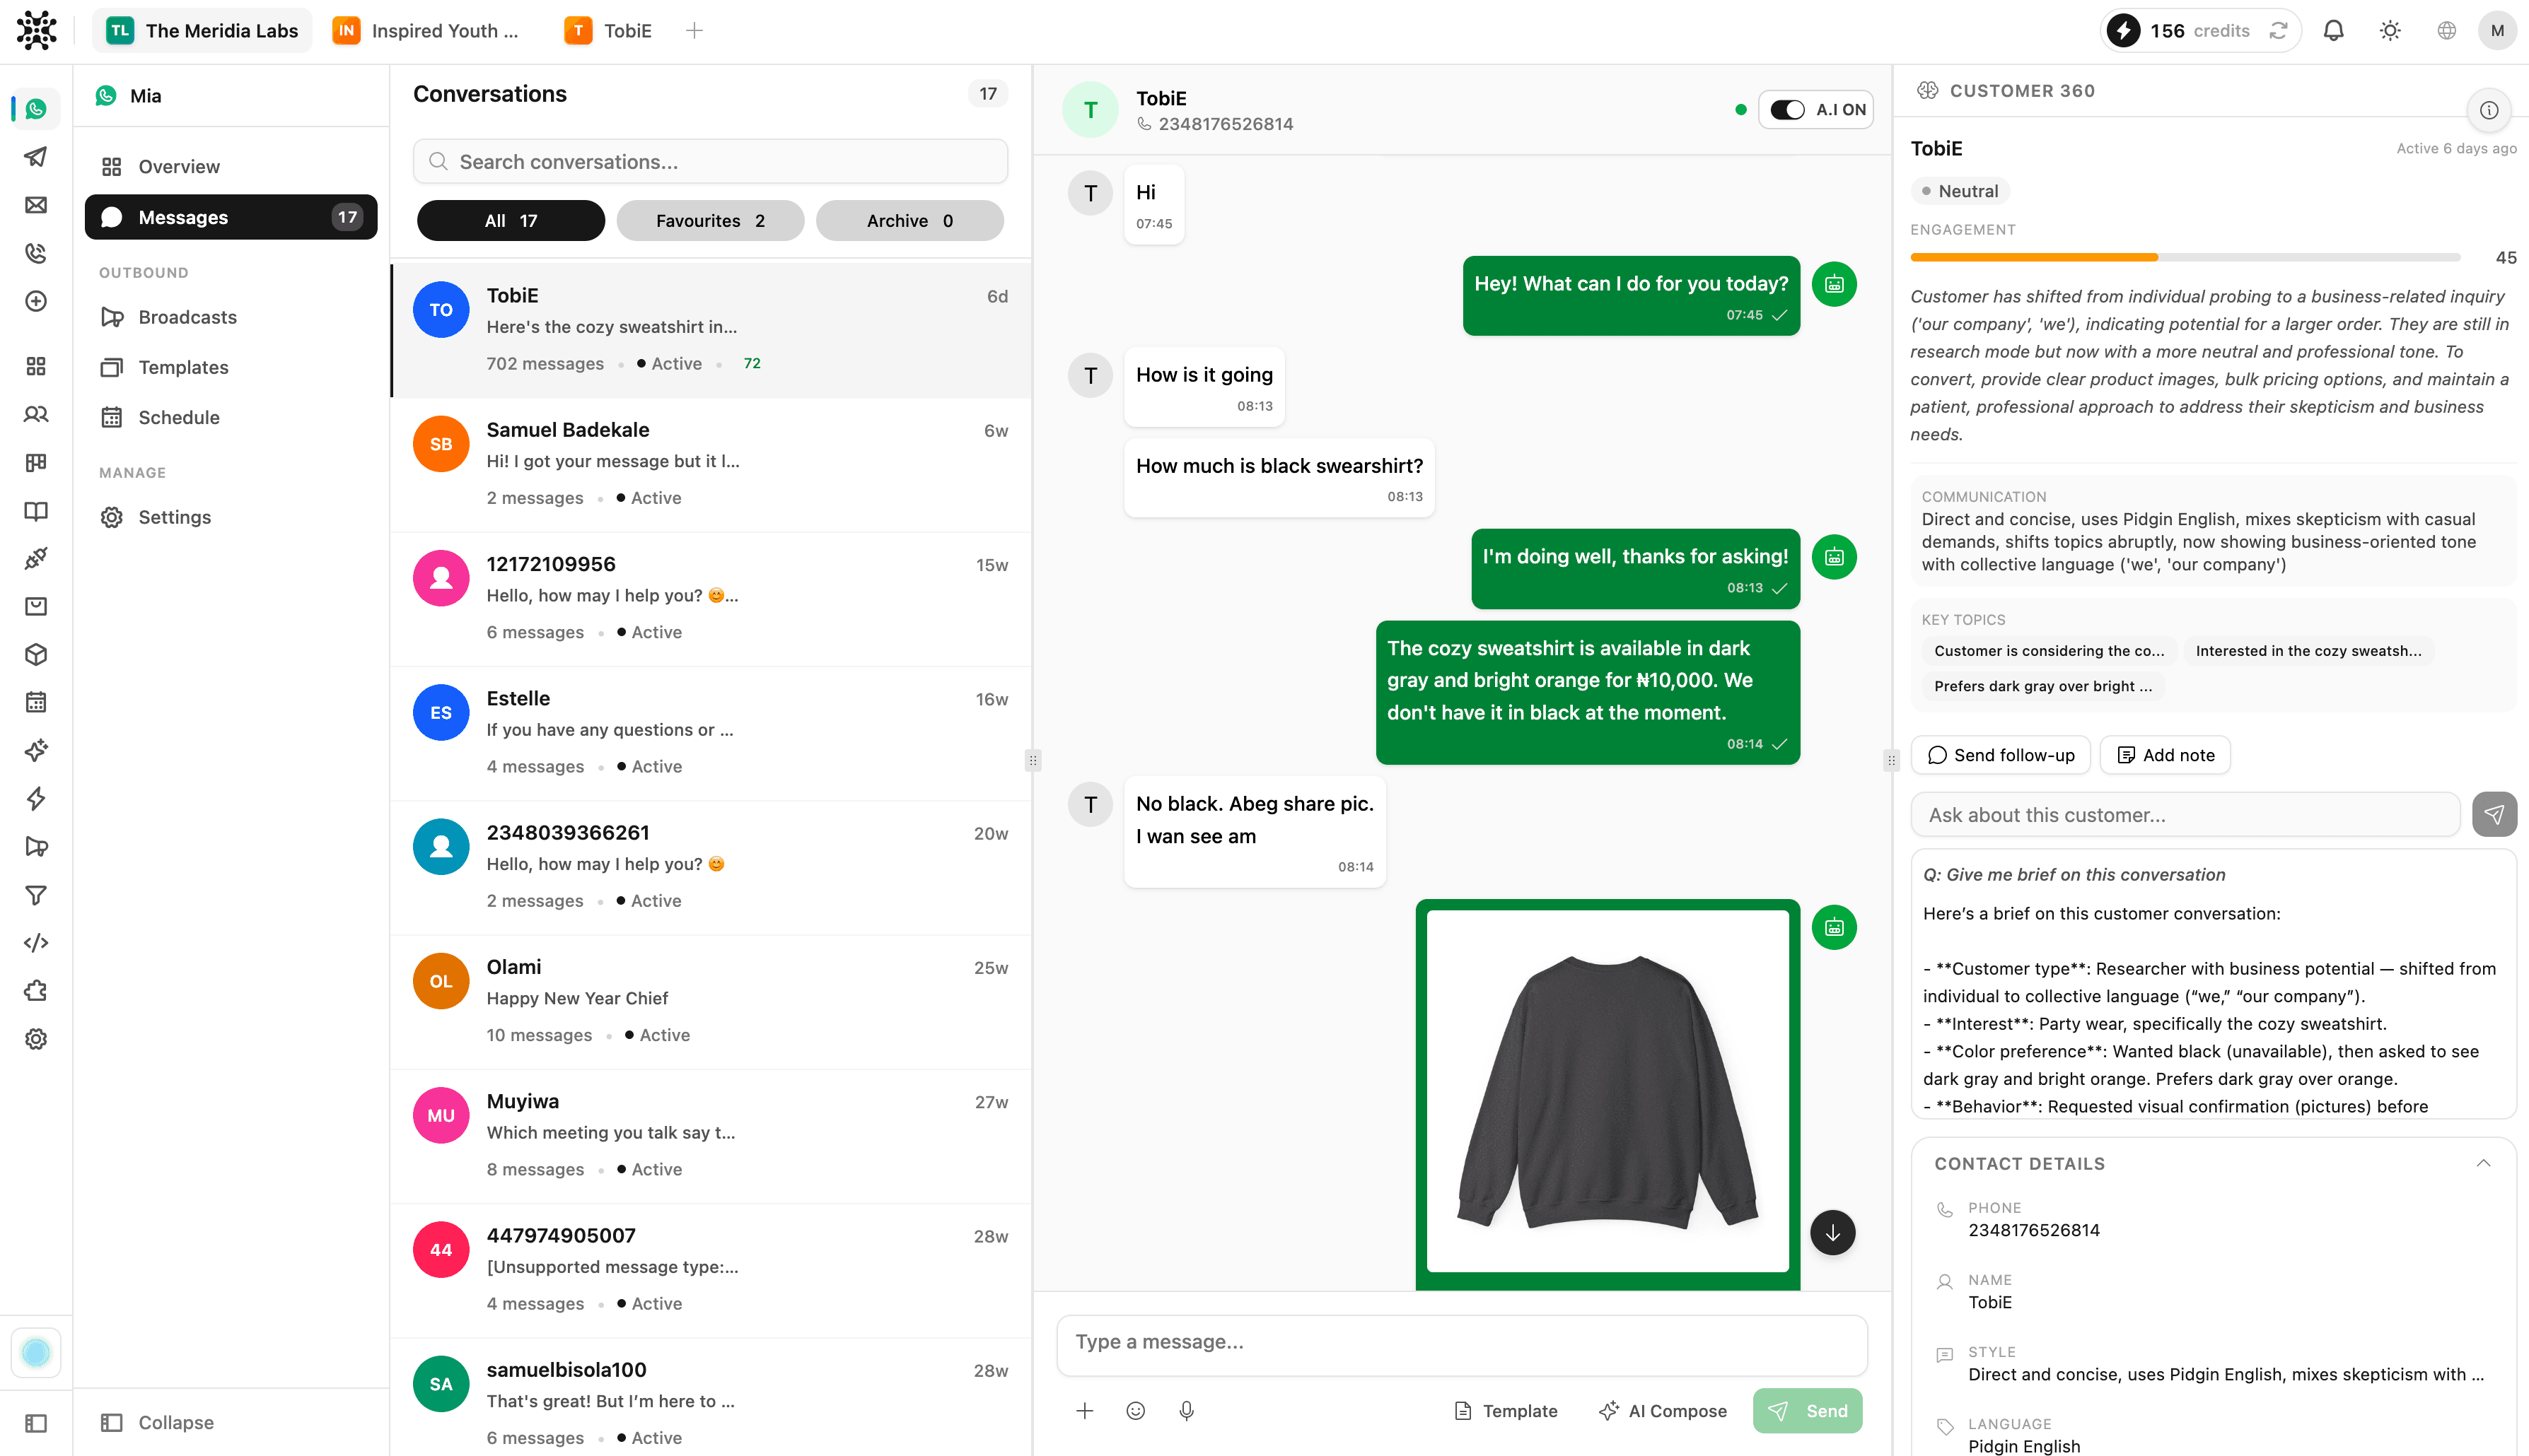Click the Add note button
Viewport: 2529px width, 1456px height.
pos(2166,755)
